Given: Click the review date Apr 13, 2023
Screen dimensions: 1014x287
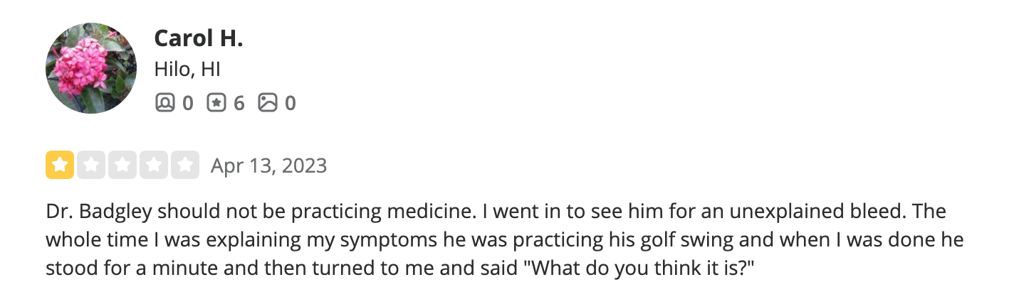Looking at the screenshot, I should coord(268,166).
